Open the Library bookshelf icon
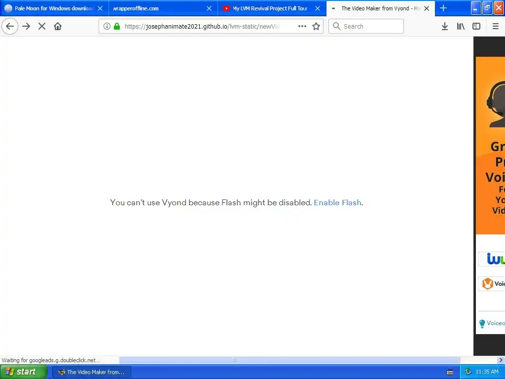 click(461, 27)
